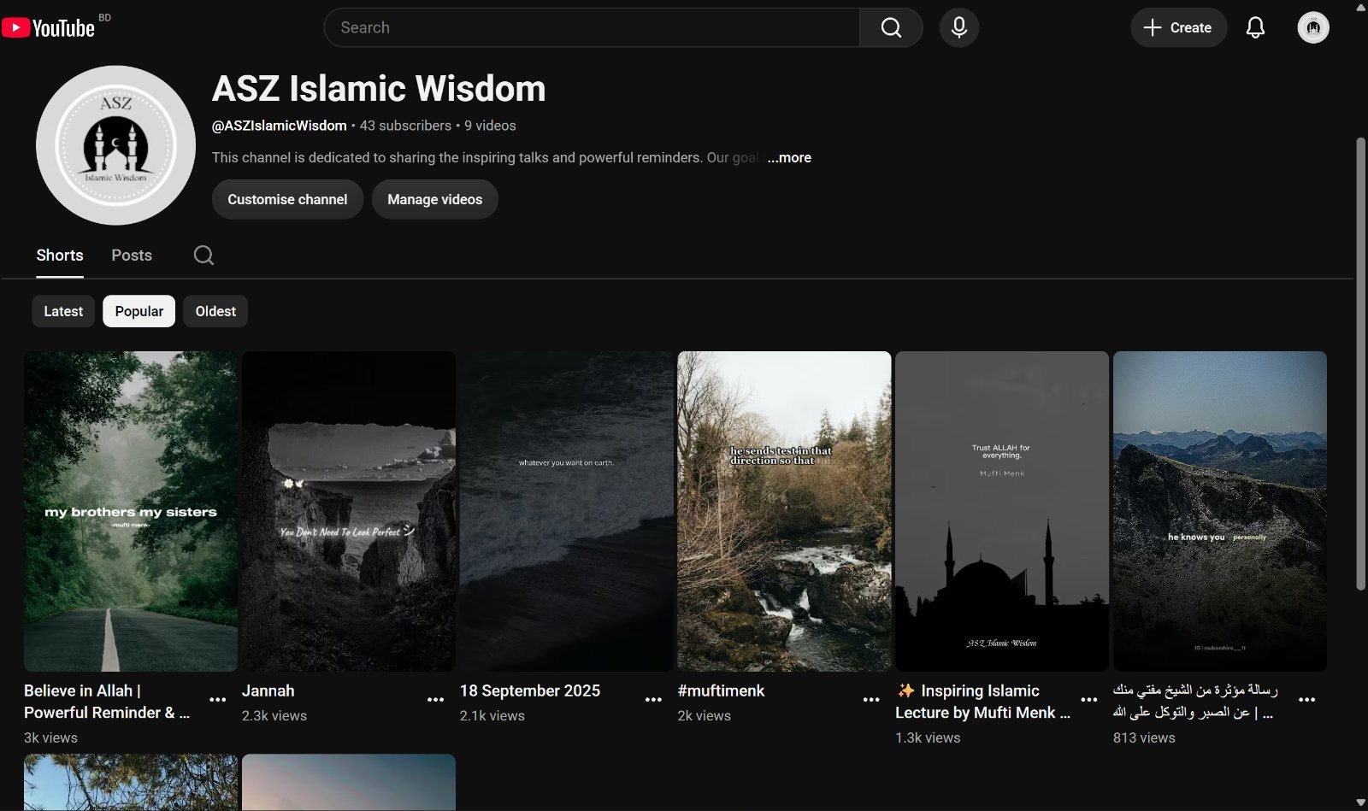Click the '3k views' count
This screenshot has width=1368, height=811.
[50, 738]
